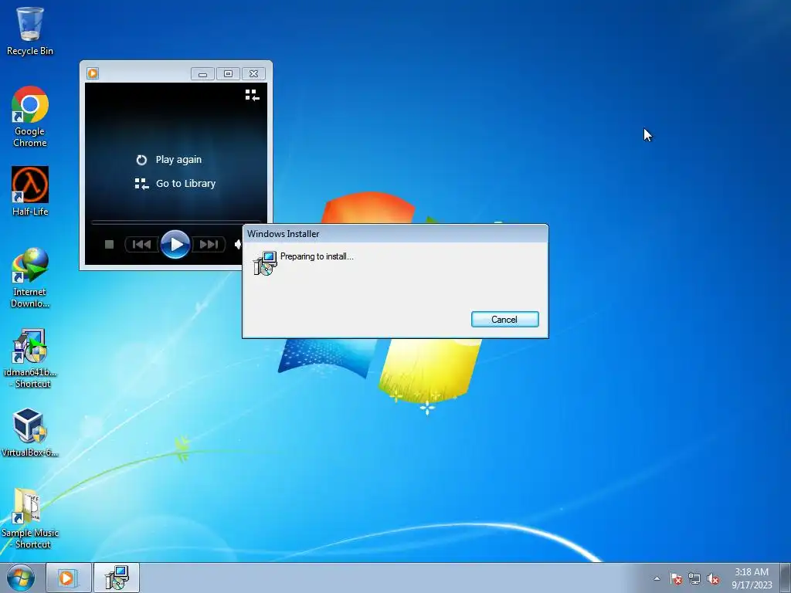Click the round Play button
The height and width of the screenshot is (593, 791).
point(175,245)
